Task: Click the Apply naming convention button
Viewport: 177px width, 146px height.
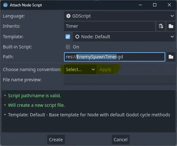Action: 106,69
